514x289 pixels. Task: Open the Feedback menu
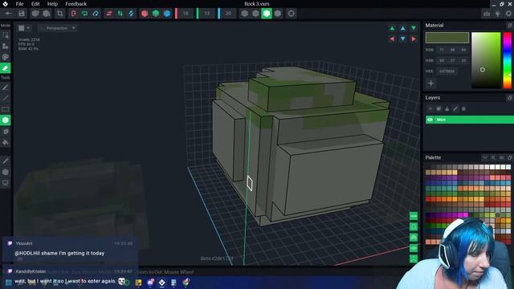[75, 4]
